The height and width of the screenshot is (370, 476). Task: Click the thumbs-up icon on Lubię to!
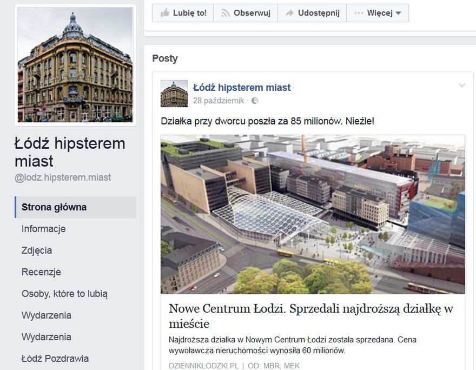165,13
